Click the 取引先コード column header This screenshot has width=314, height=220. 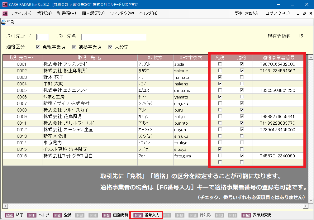(x=22, y=58)
